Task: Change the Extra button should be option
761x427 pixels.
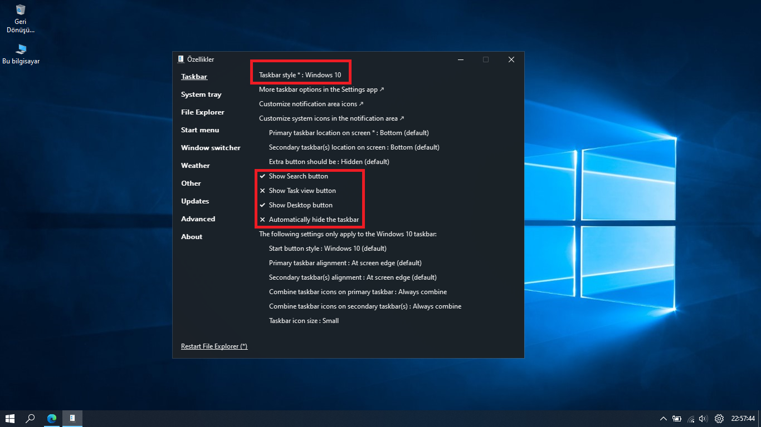Action: 329,162
